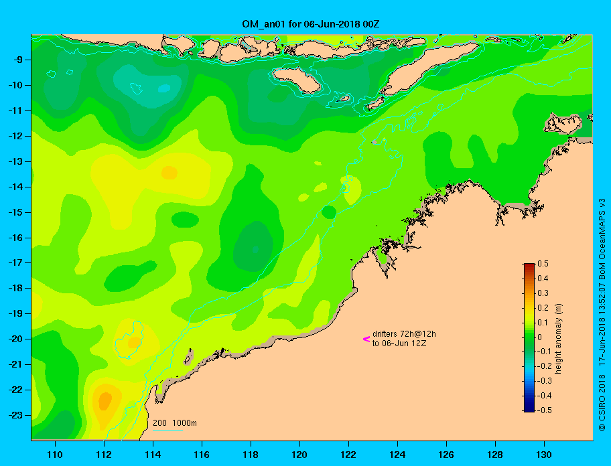Image resolution: width=611 pixels, height=466 pixels.
Task: Click longitude label "128" on the x-axis
Action: [495, 455]
